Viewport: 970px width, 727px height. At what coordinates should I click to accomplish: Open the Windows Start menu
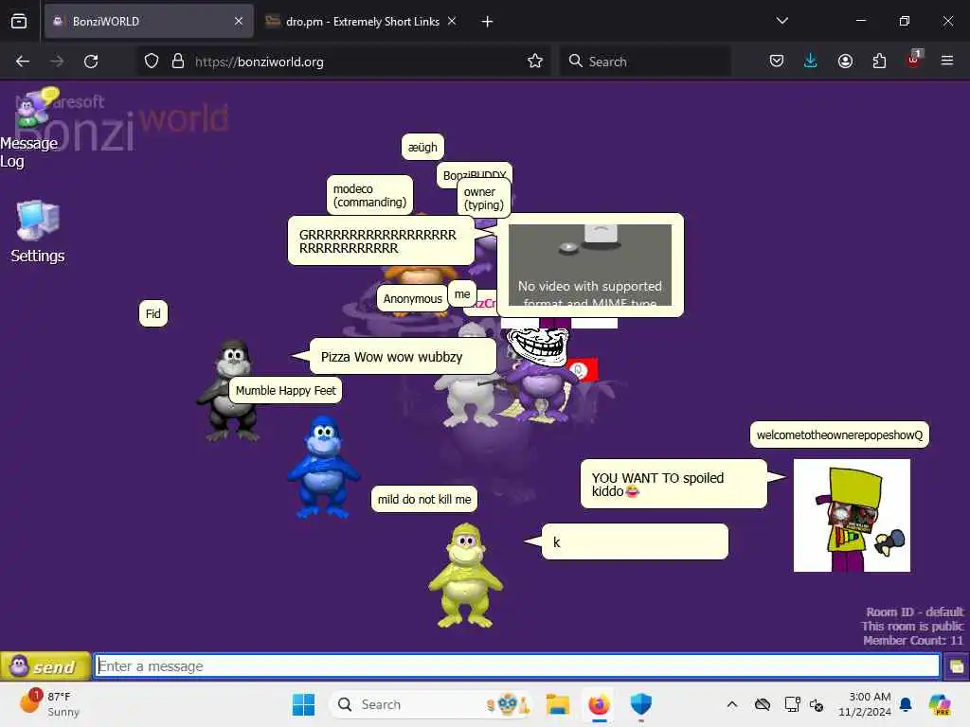[x=303, y=704]
